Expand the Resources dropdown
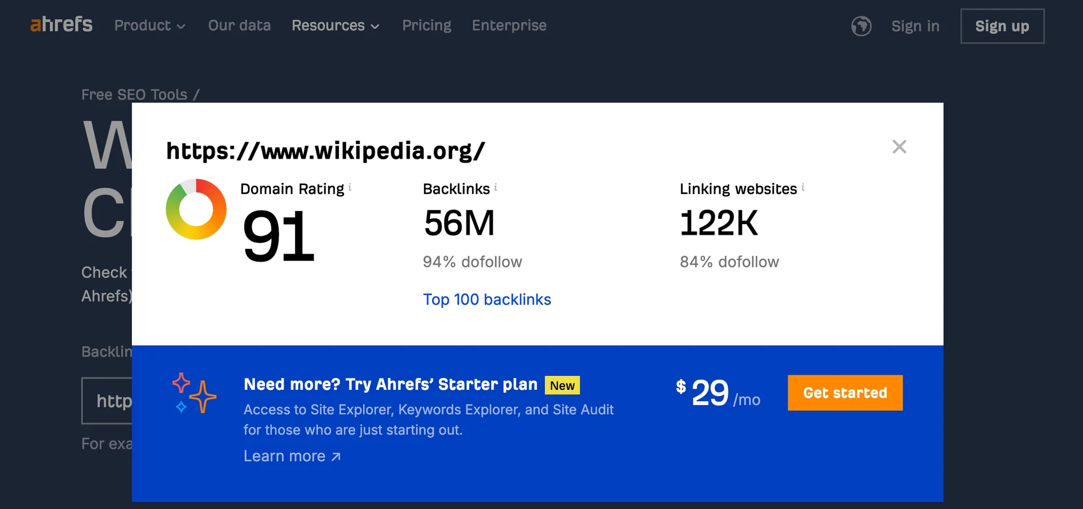This screenshot has height=509, width=1083. [328, 25]
